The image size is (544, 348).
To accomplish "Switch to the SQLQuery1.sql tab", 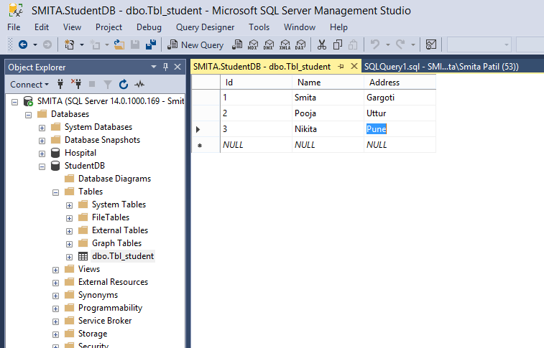I will point(441,67).
